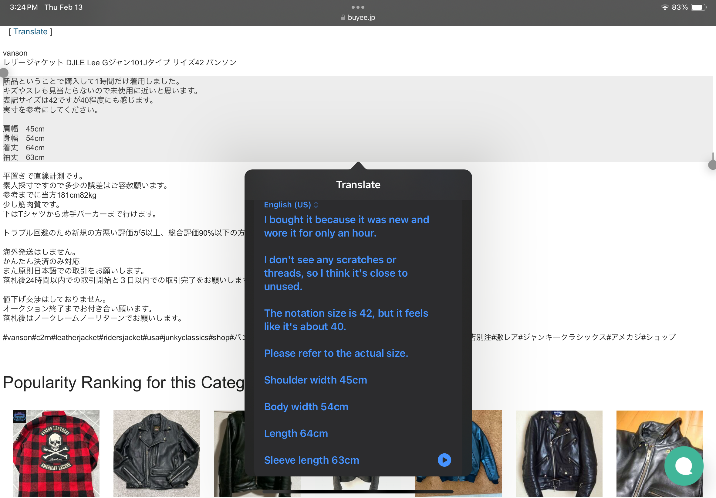Open the green chat support bubble

pos(684,466)
